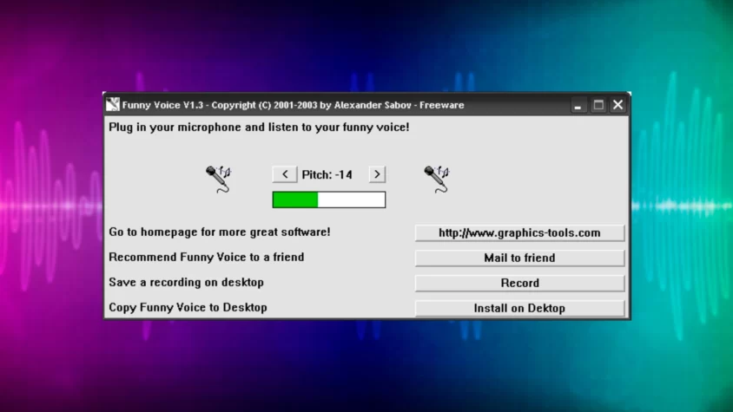Minimize the Funny Voice window
733x412 pixels.
578,105
